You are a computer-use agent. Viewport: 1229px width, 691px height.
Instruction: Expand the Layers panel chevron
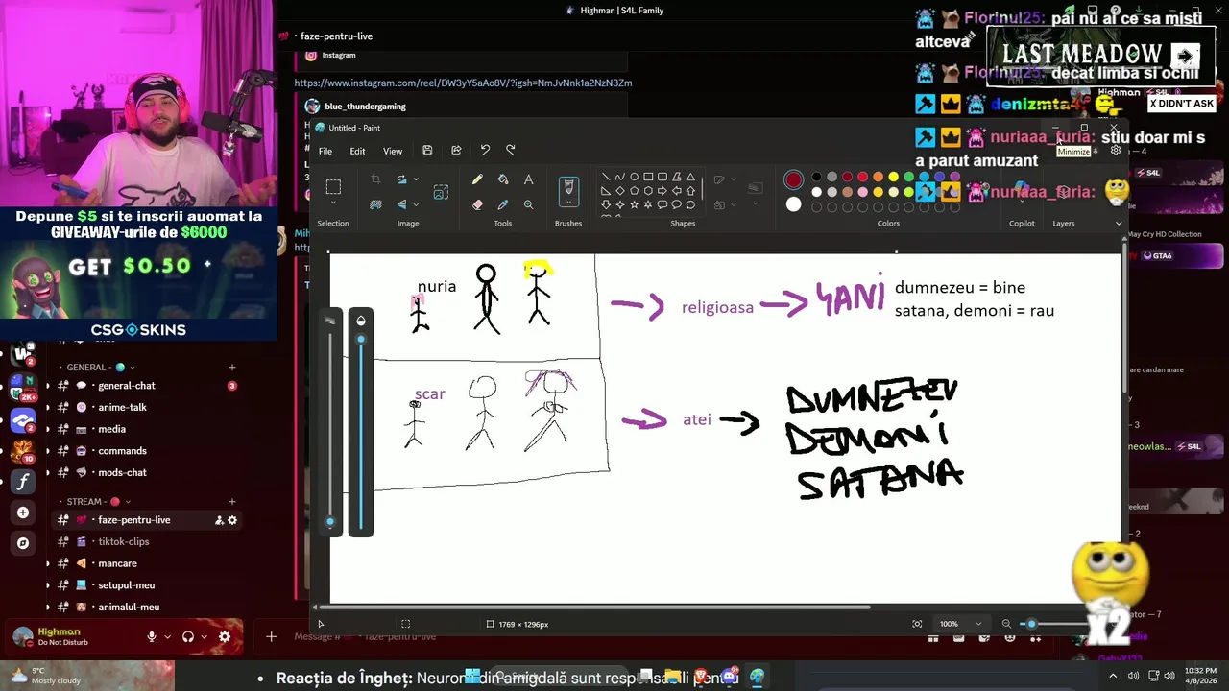coord(1119,223)
